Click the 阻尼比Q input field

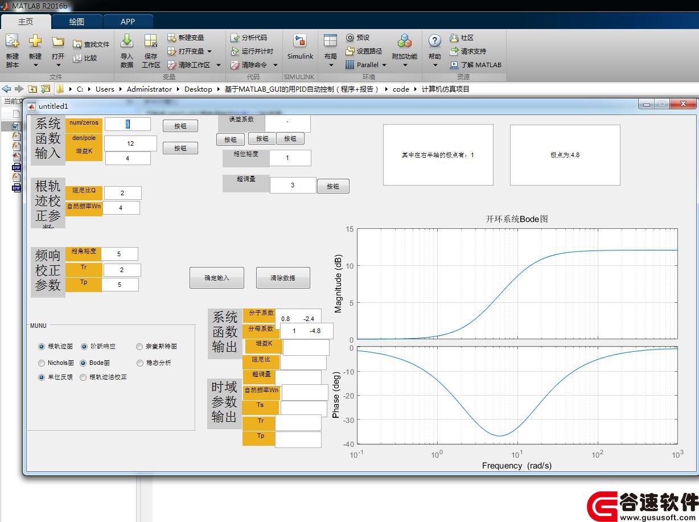[122, 193]
